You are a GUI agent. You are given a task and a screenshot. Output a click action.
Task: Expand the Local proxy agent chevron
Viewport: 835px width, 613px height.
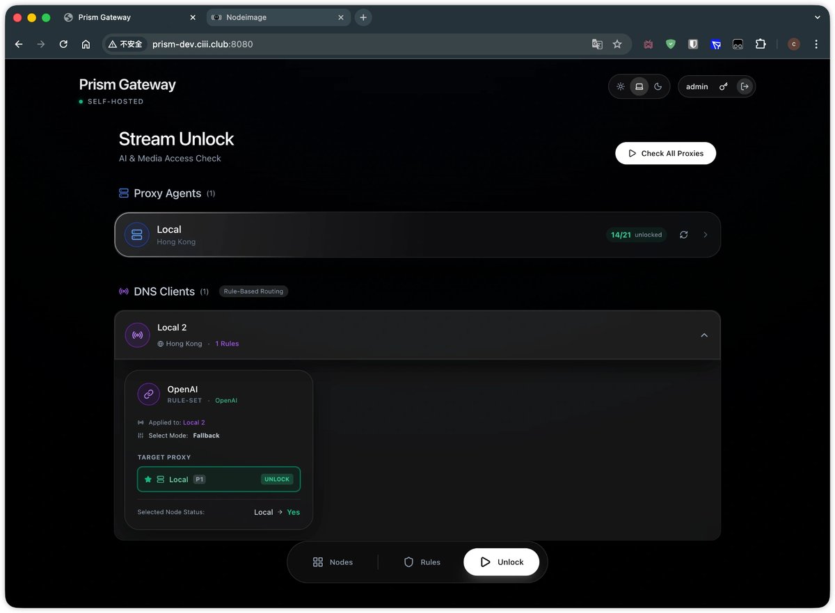click(706, 235)
